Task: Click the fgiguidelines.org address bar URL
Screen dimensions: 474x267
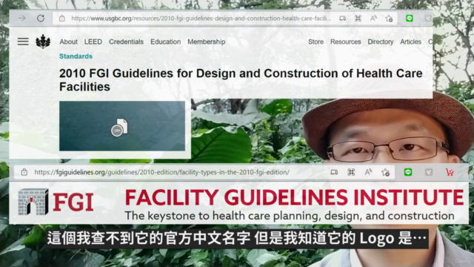Action: (161, 172)
